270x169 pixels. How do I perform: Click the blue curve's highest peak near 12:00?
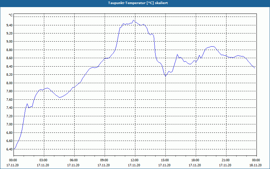(133, 20)
